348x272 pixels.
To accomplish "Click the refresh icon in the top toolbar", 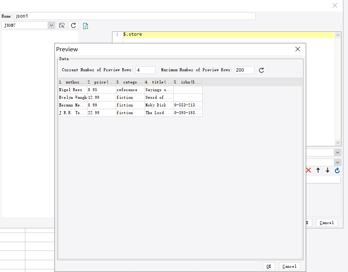I will click(73, 25).
